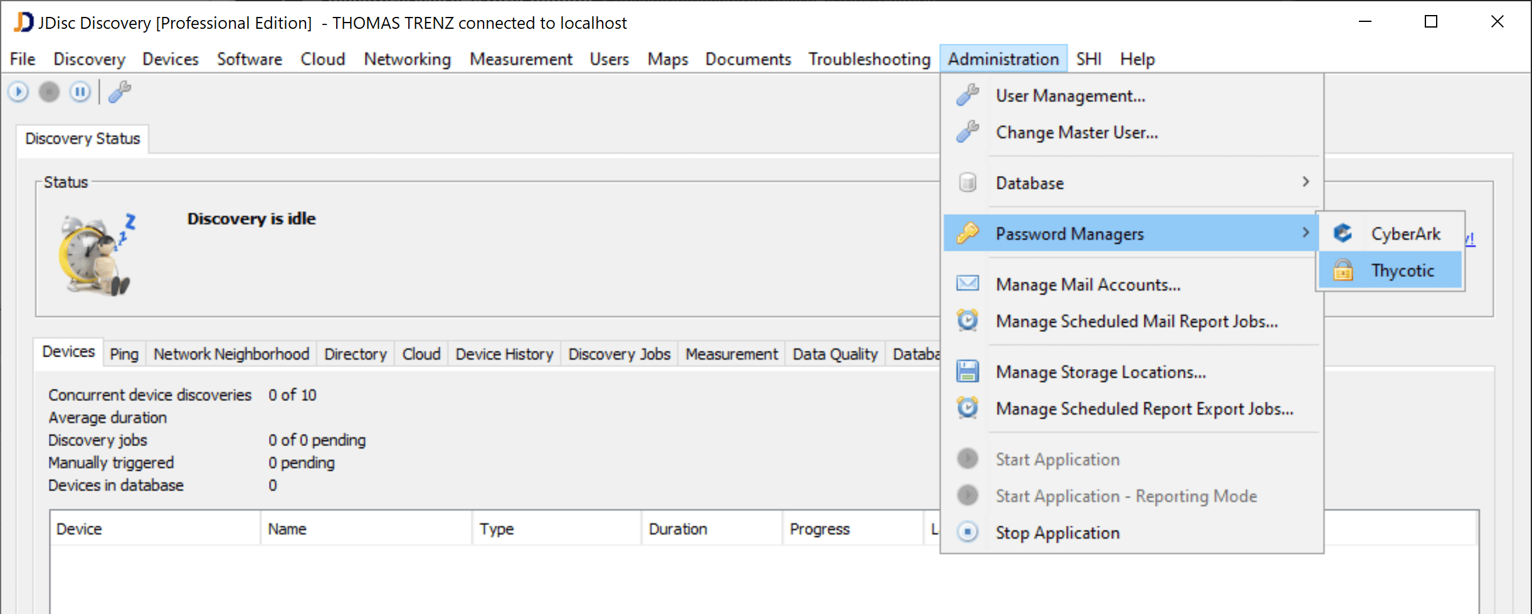Select Change Master User menu entry
The width and height of the screenshot is (1532, 614).
pos(1077,133)
